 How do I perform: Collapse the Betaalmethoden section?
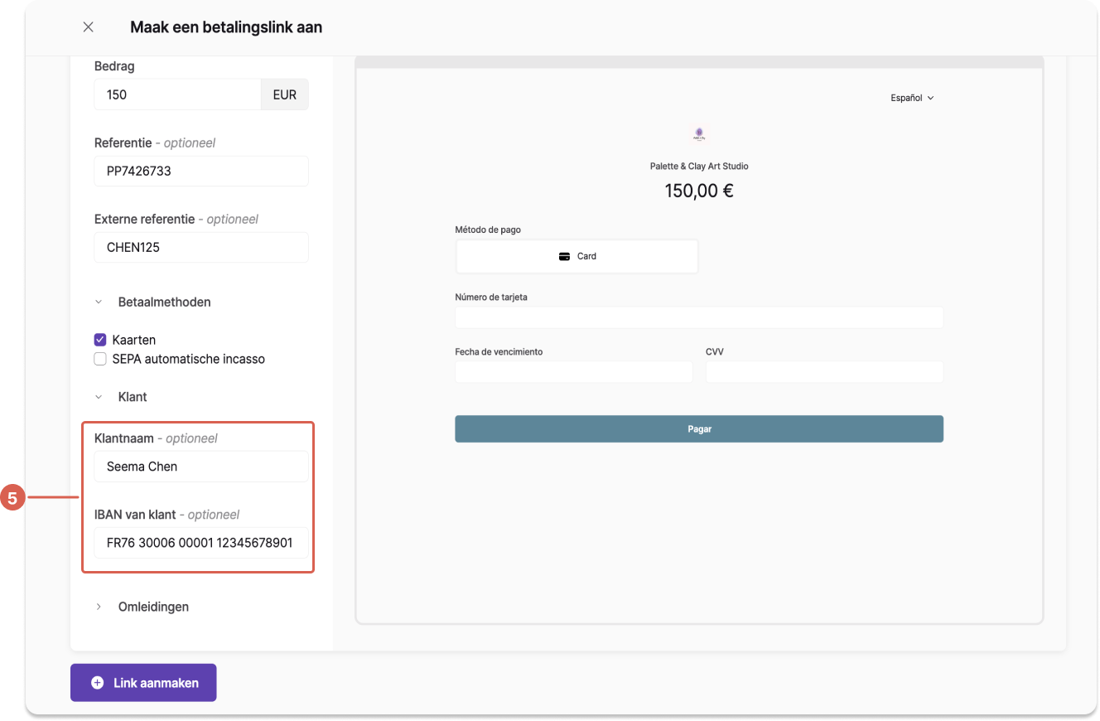pos(99,302)
